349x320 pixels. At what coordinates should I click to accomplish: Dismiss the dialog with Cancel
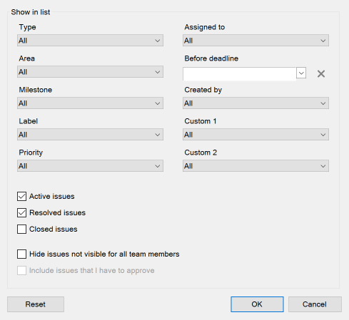coord(315,304)
